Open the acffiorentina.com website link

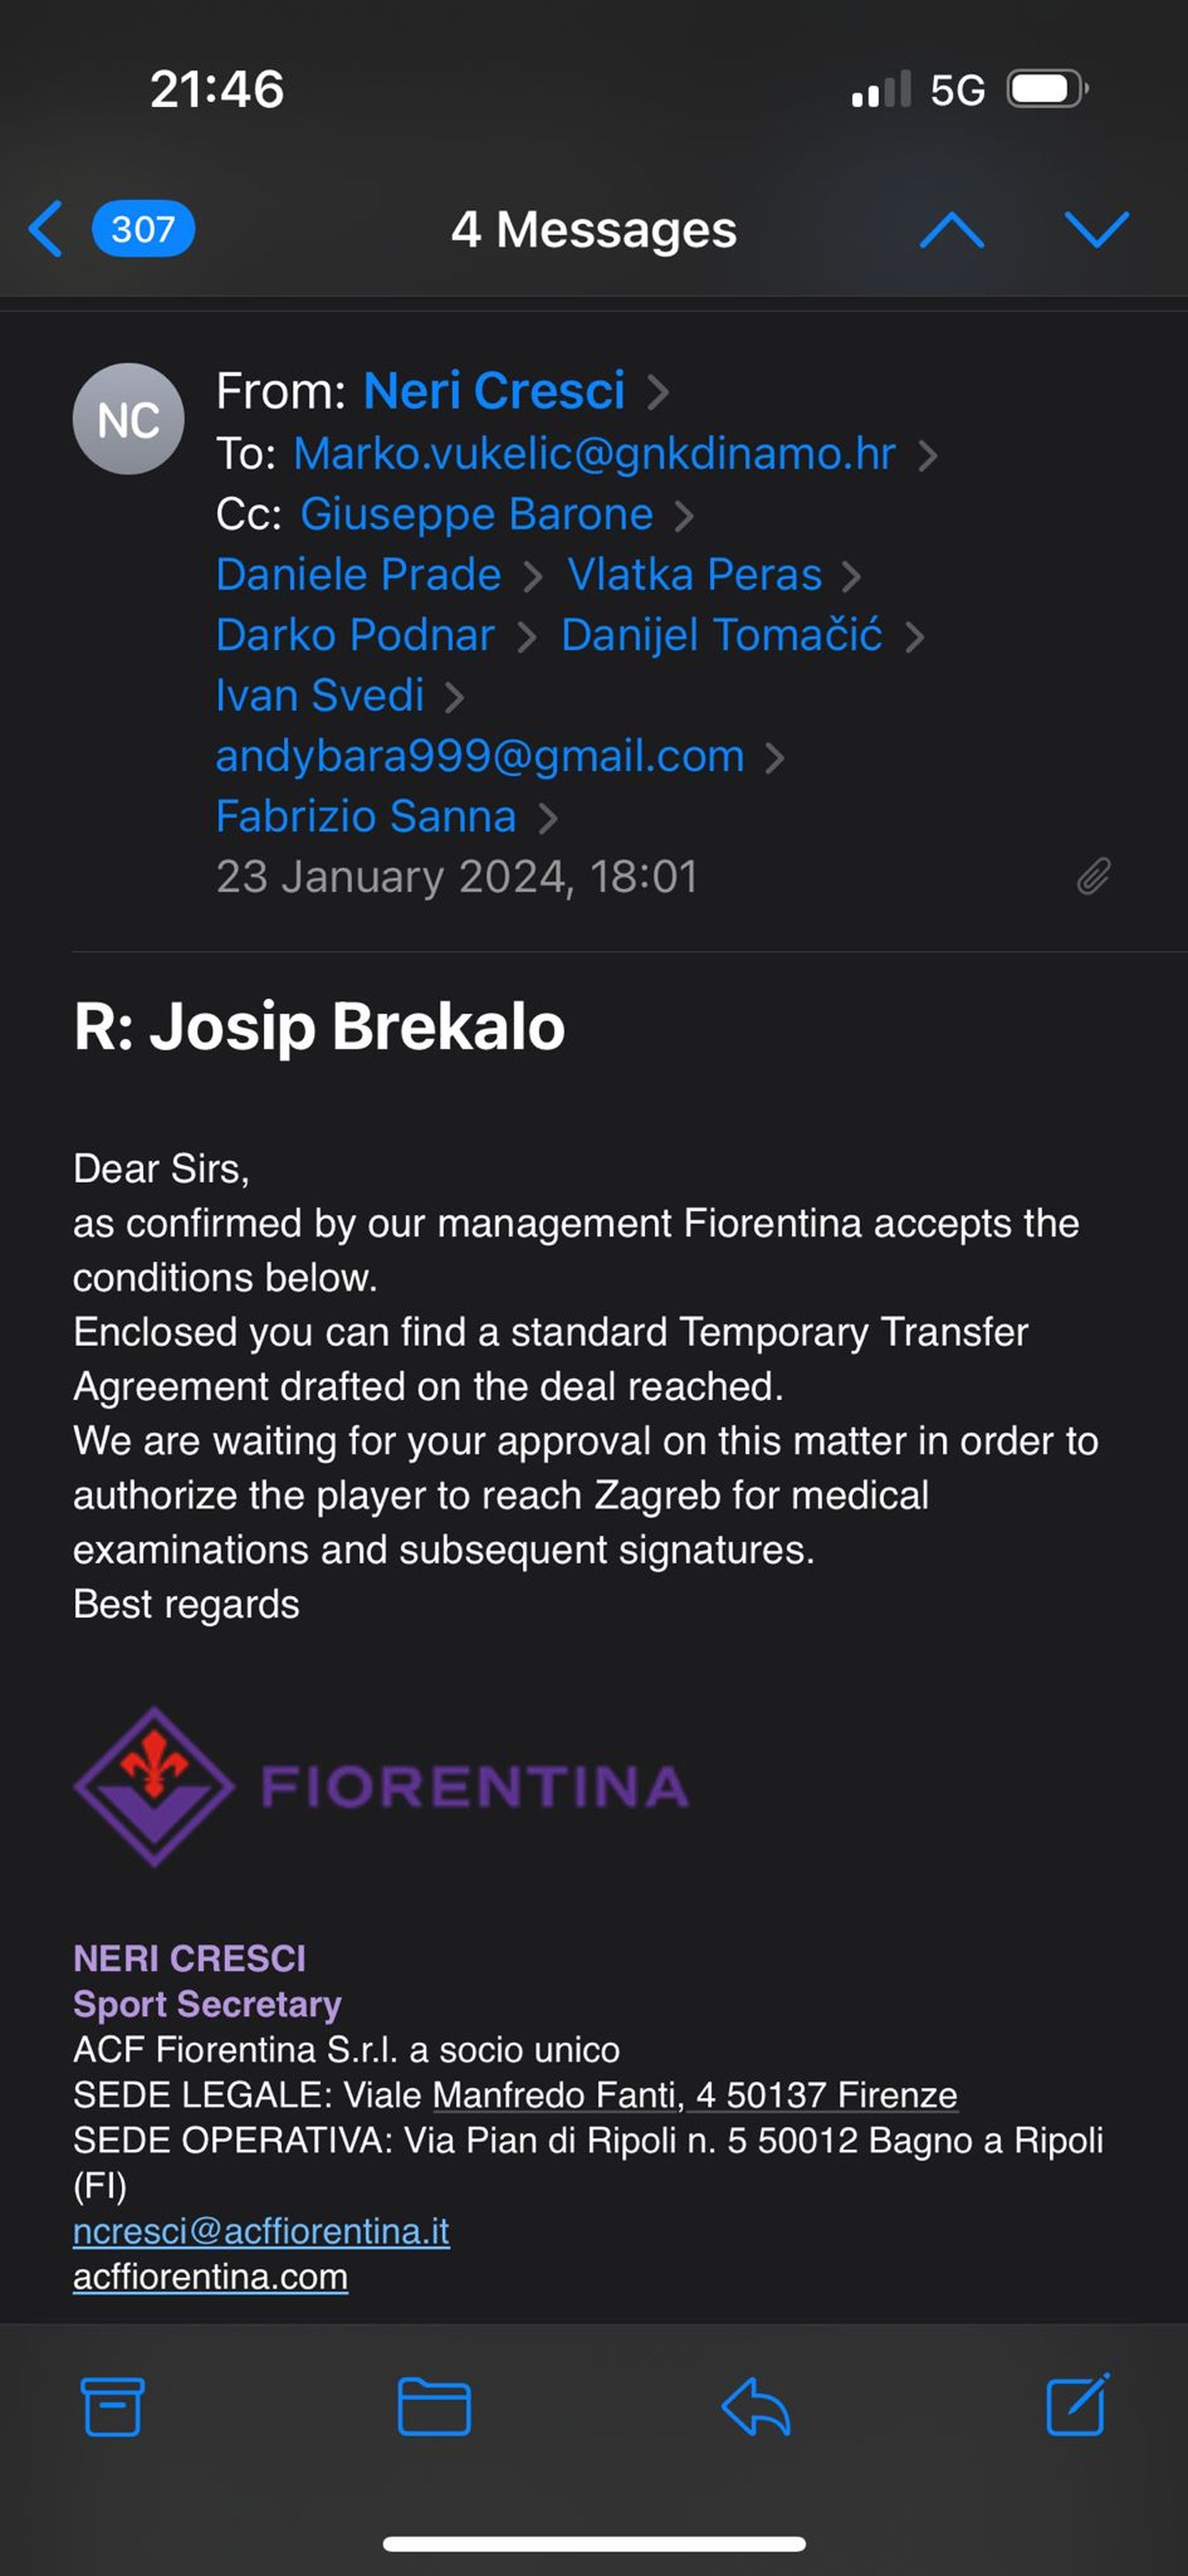(210, 2277)
